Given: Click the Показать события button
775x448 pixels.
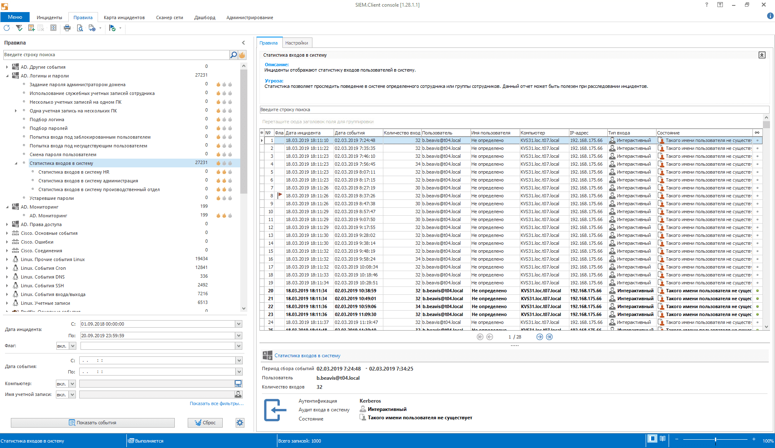Looking at the screenshot, I should coord(93,423).
